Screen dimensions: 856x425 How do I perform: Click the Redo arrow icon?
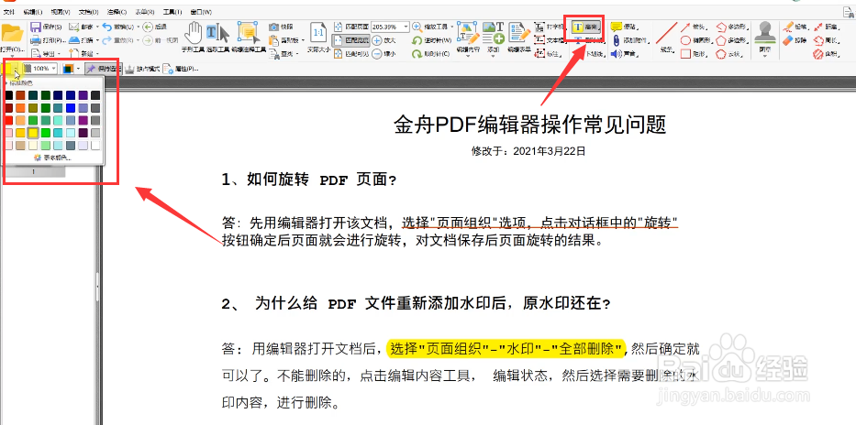[x=107, y=40]
